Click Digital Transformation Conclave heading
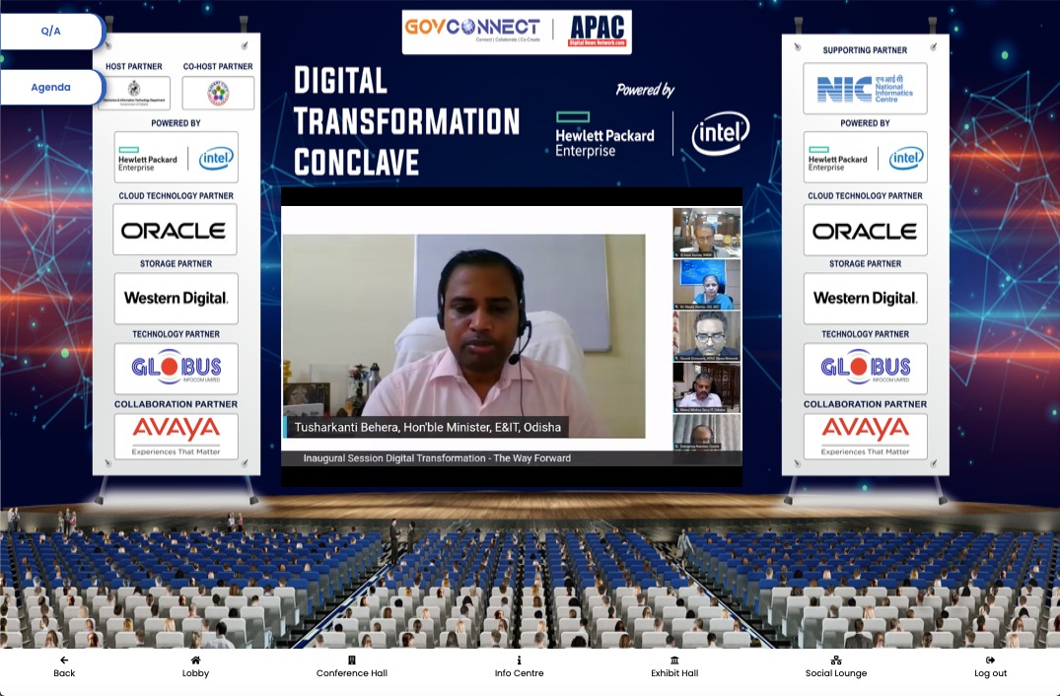 click(407, 121)
